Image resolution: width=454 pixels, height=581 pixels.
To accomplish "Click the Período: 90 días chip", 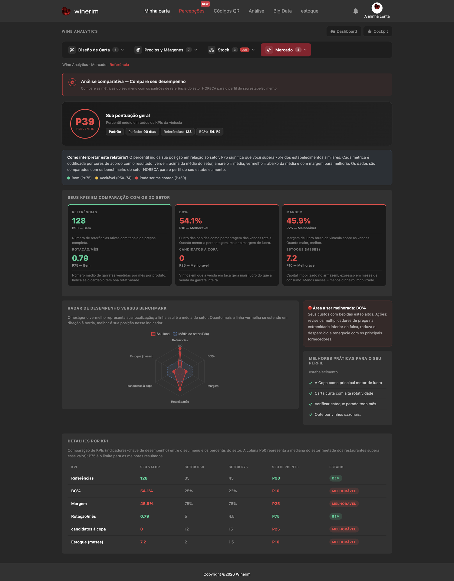I will coord(142,132).
